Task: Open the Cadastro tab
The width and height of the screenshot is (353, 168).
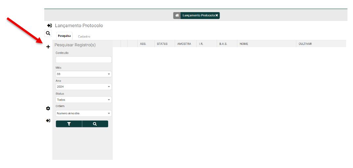Action: [x=84, y=36]
